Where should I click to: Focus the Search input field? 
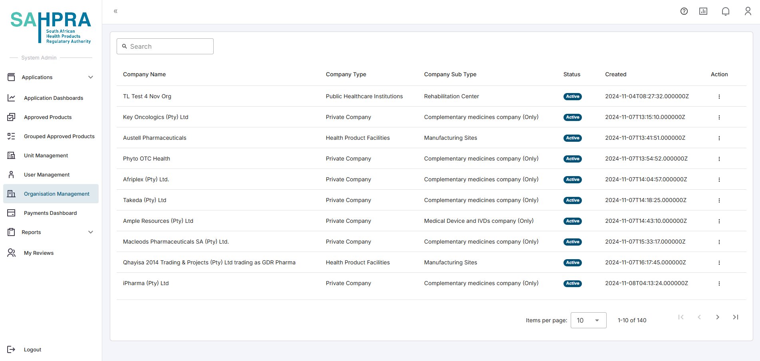click(x=165, y=46)
